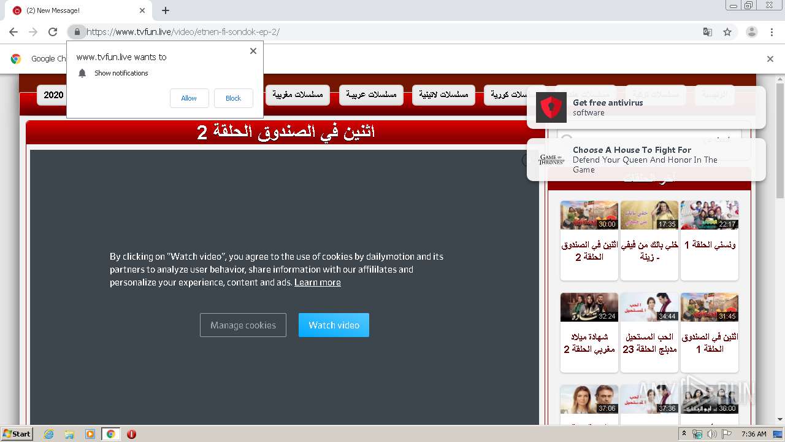The width and height of the screenshot is (785, 442).
Task: Click the address bar URL
Action: tap(183, 32)
